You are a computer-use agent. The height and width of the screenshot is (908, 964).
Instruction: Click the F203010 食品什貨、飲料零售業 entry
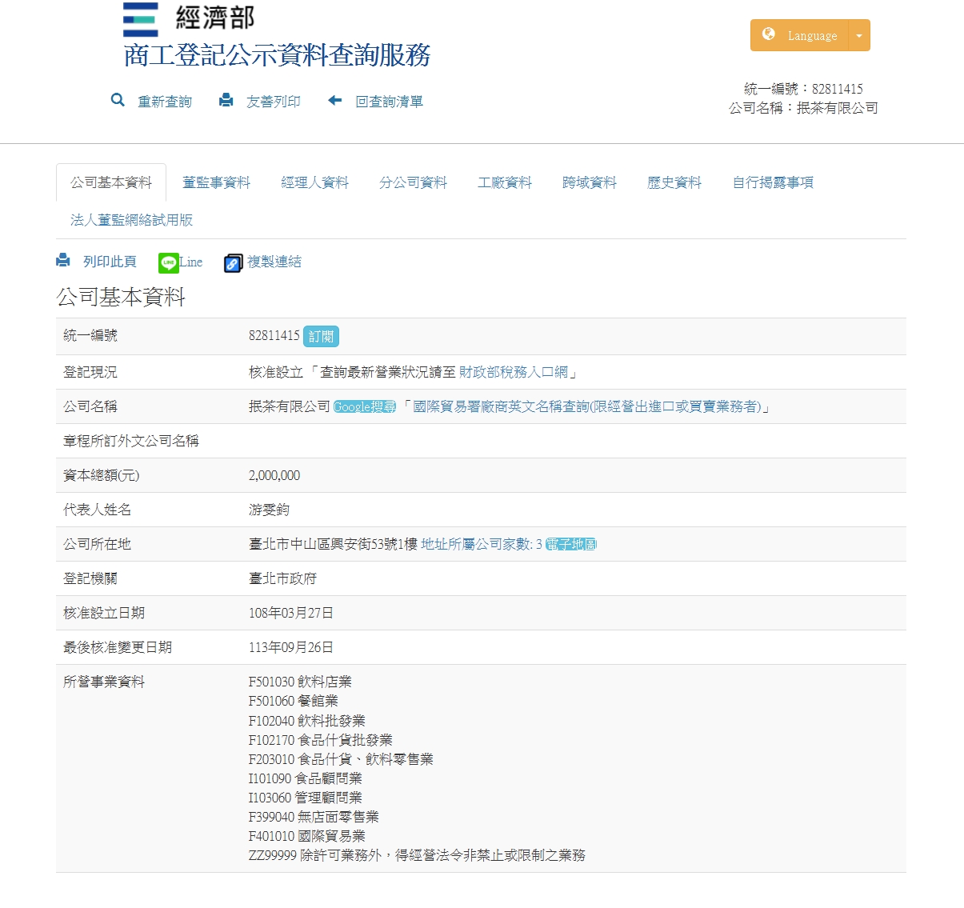(341, 759)
